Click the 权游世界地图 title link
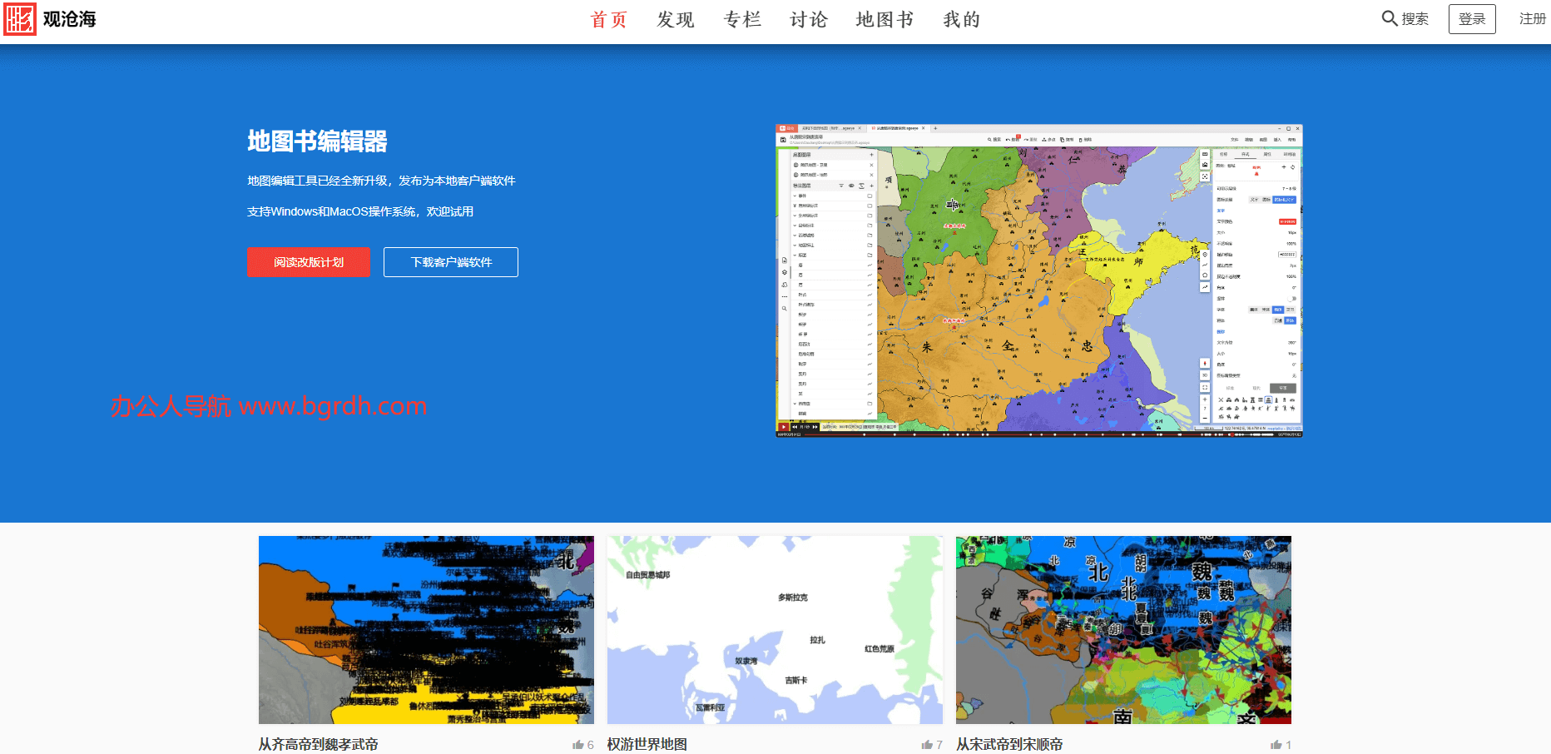This screenshot has height=754, width=1551. tap(647, 744)
